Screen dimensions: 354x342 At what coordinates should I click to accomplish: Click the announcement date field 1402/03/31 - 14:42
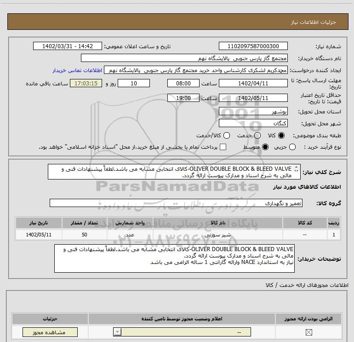(x=68, y=46)
